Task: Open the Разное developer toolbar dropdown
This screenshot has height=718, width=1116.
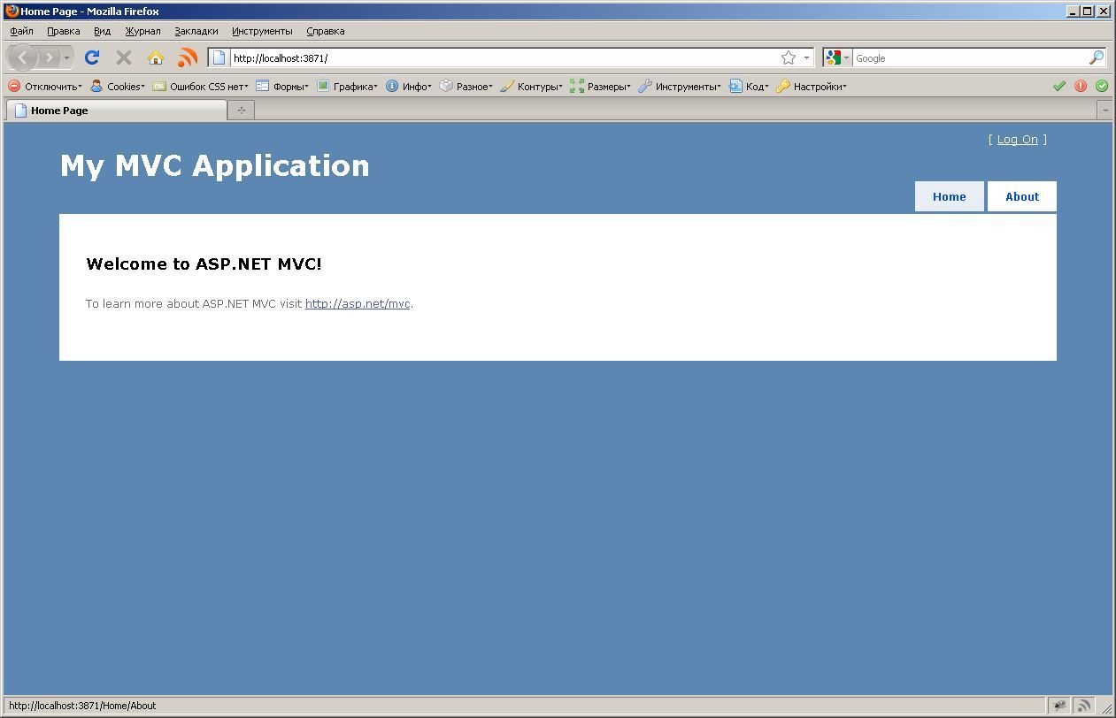Action: (466, 87)
